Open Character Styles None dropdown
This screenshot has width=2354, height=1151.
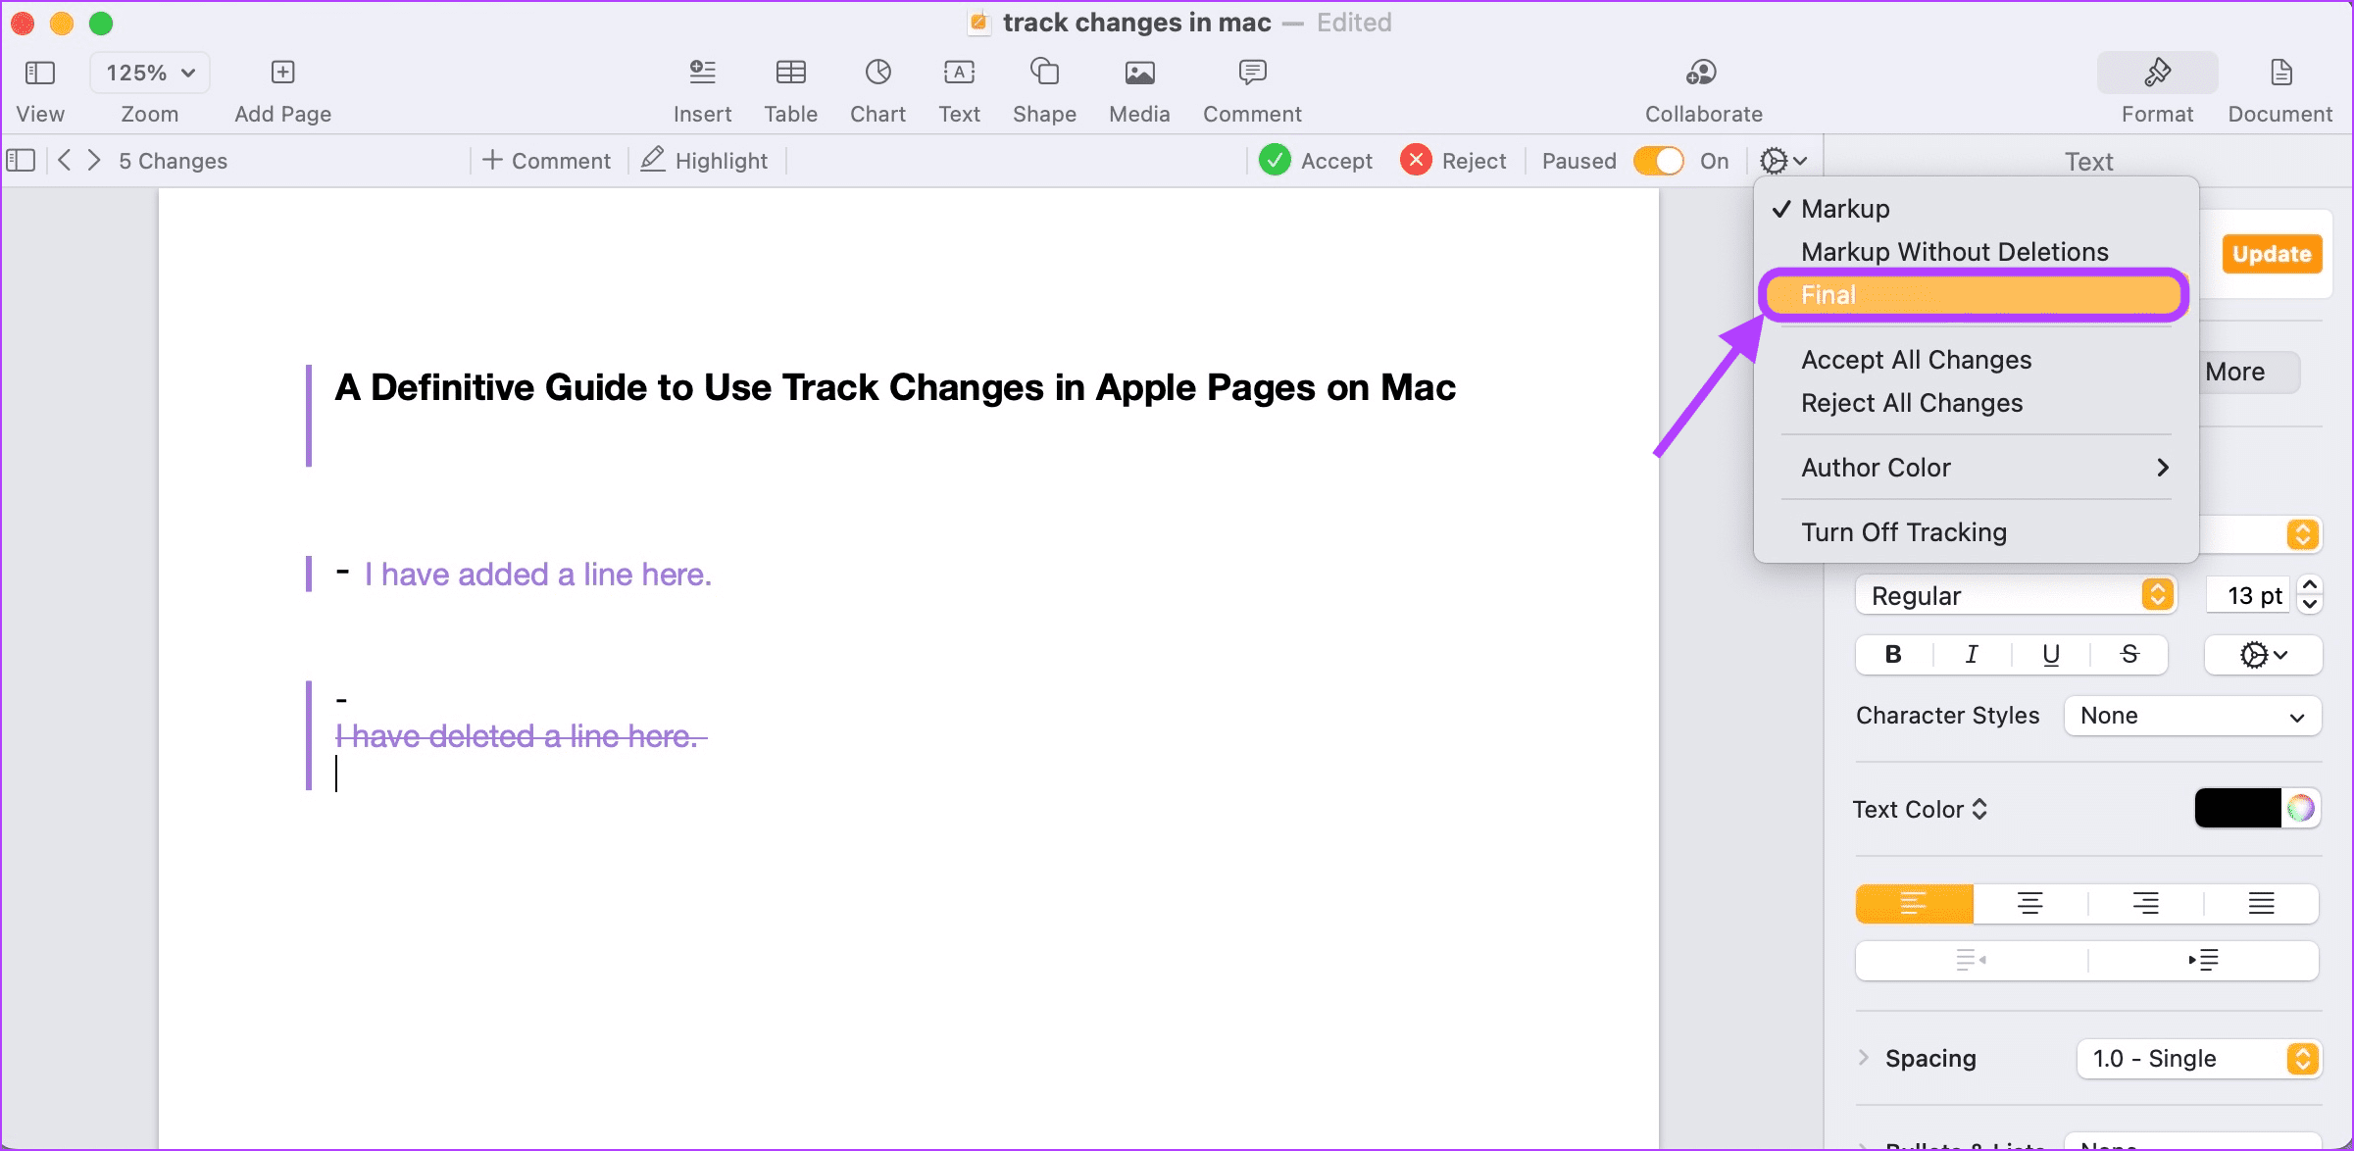point(2192,716)
